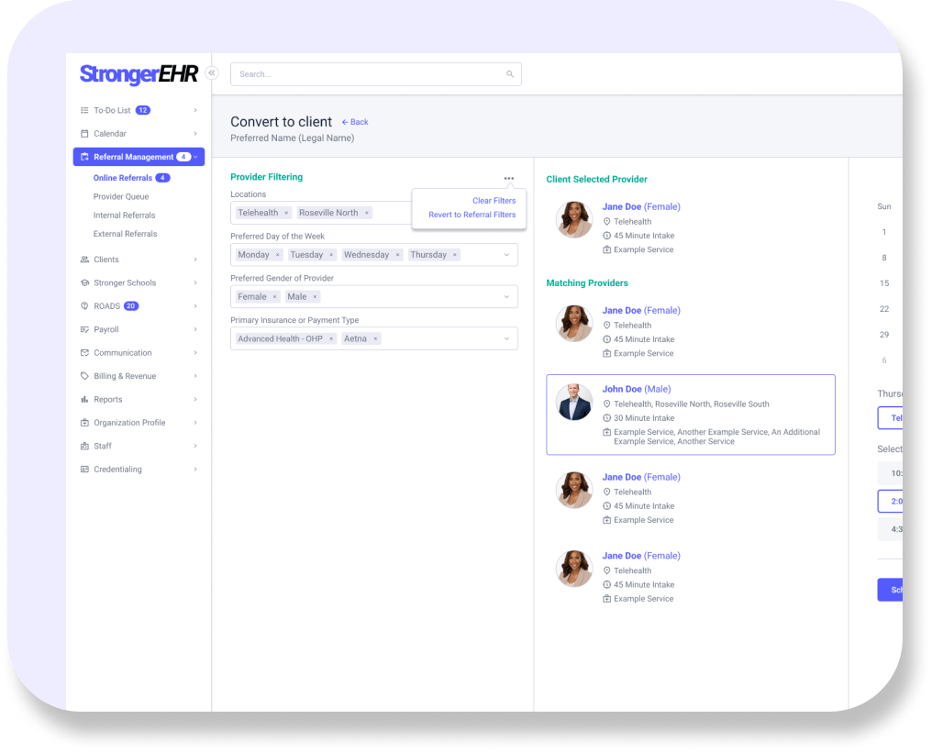Open the Provider Queue page
Viewport: 932px width, 752px height.
click(121, 197)
